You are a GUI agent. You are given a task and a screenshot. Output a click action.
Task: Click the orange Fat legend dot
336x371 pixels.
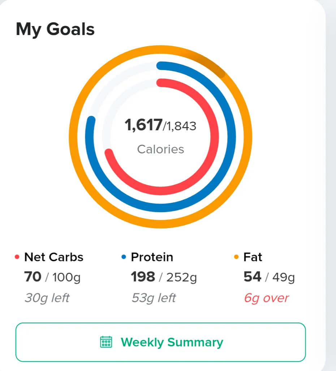[236, 257]
